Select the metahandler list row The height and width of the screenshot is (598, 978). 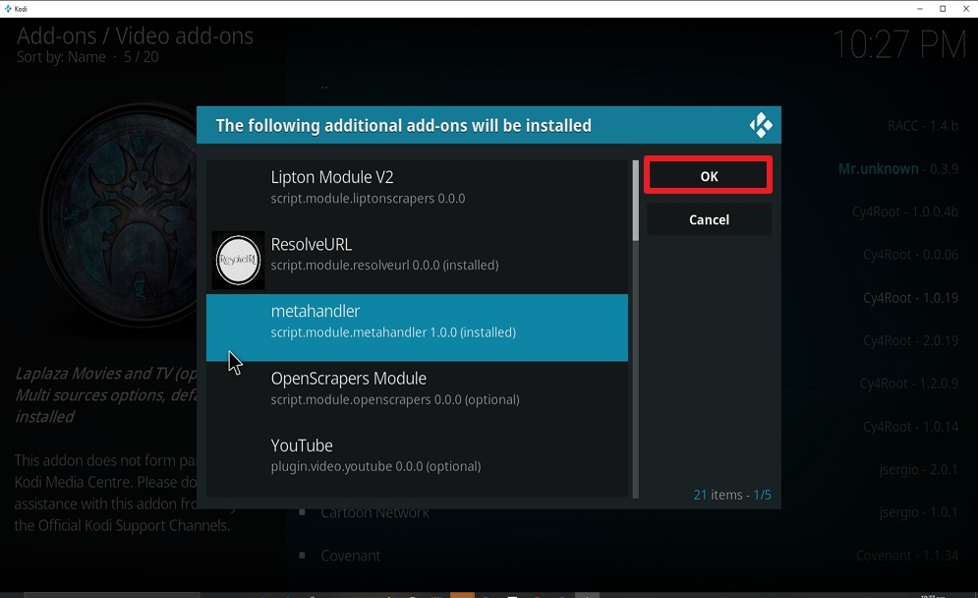point(417,328)
